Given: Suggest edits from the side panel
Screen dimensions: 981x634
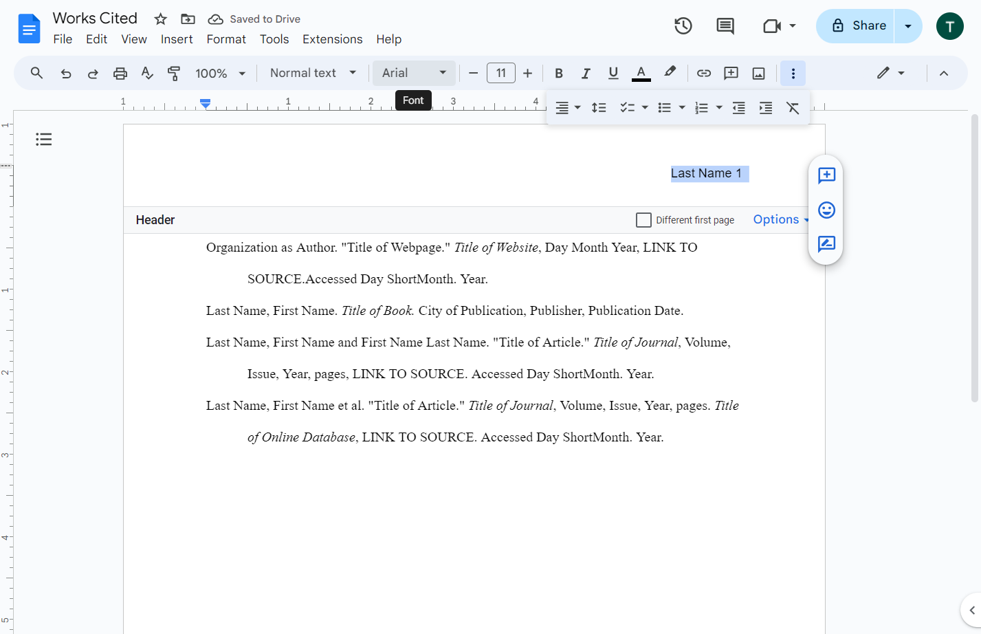Looking at the screenshot, I should tap(826, 244).
